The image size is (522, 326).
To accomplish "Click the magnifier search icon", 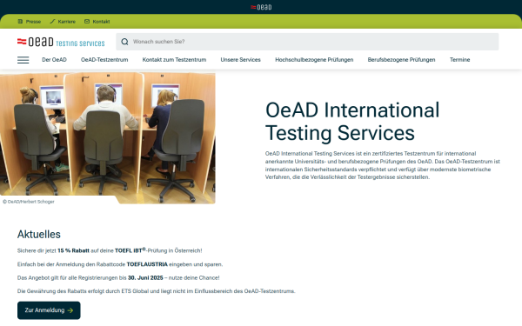I will [x=124, y=42].
